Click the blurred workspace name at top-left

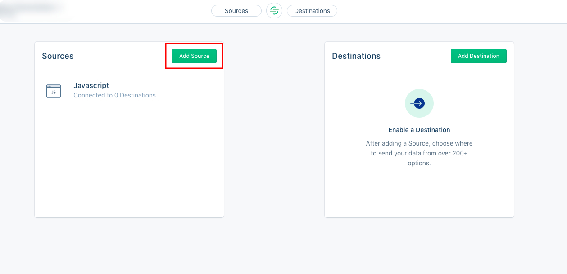click(32, 10)
